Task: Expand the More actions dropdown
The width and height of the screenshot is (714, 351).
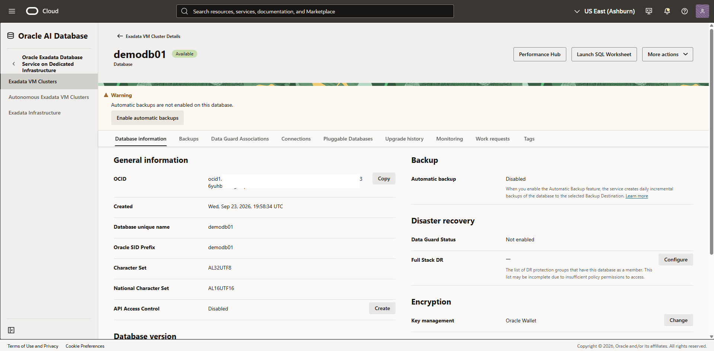Action: [667, 54]
